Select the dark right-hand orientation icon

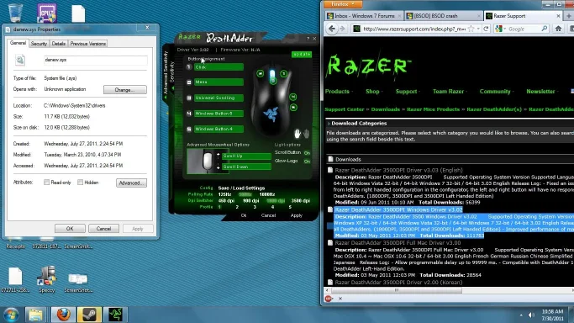pyautogui.click(x=306, y=134)
